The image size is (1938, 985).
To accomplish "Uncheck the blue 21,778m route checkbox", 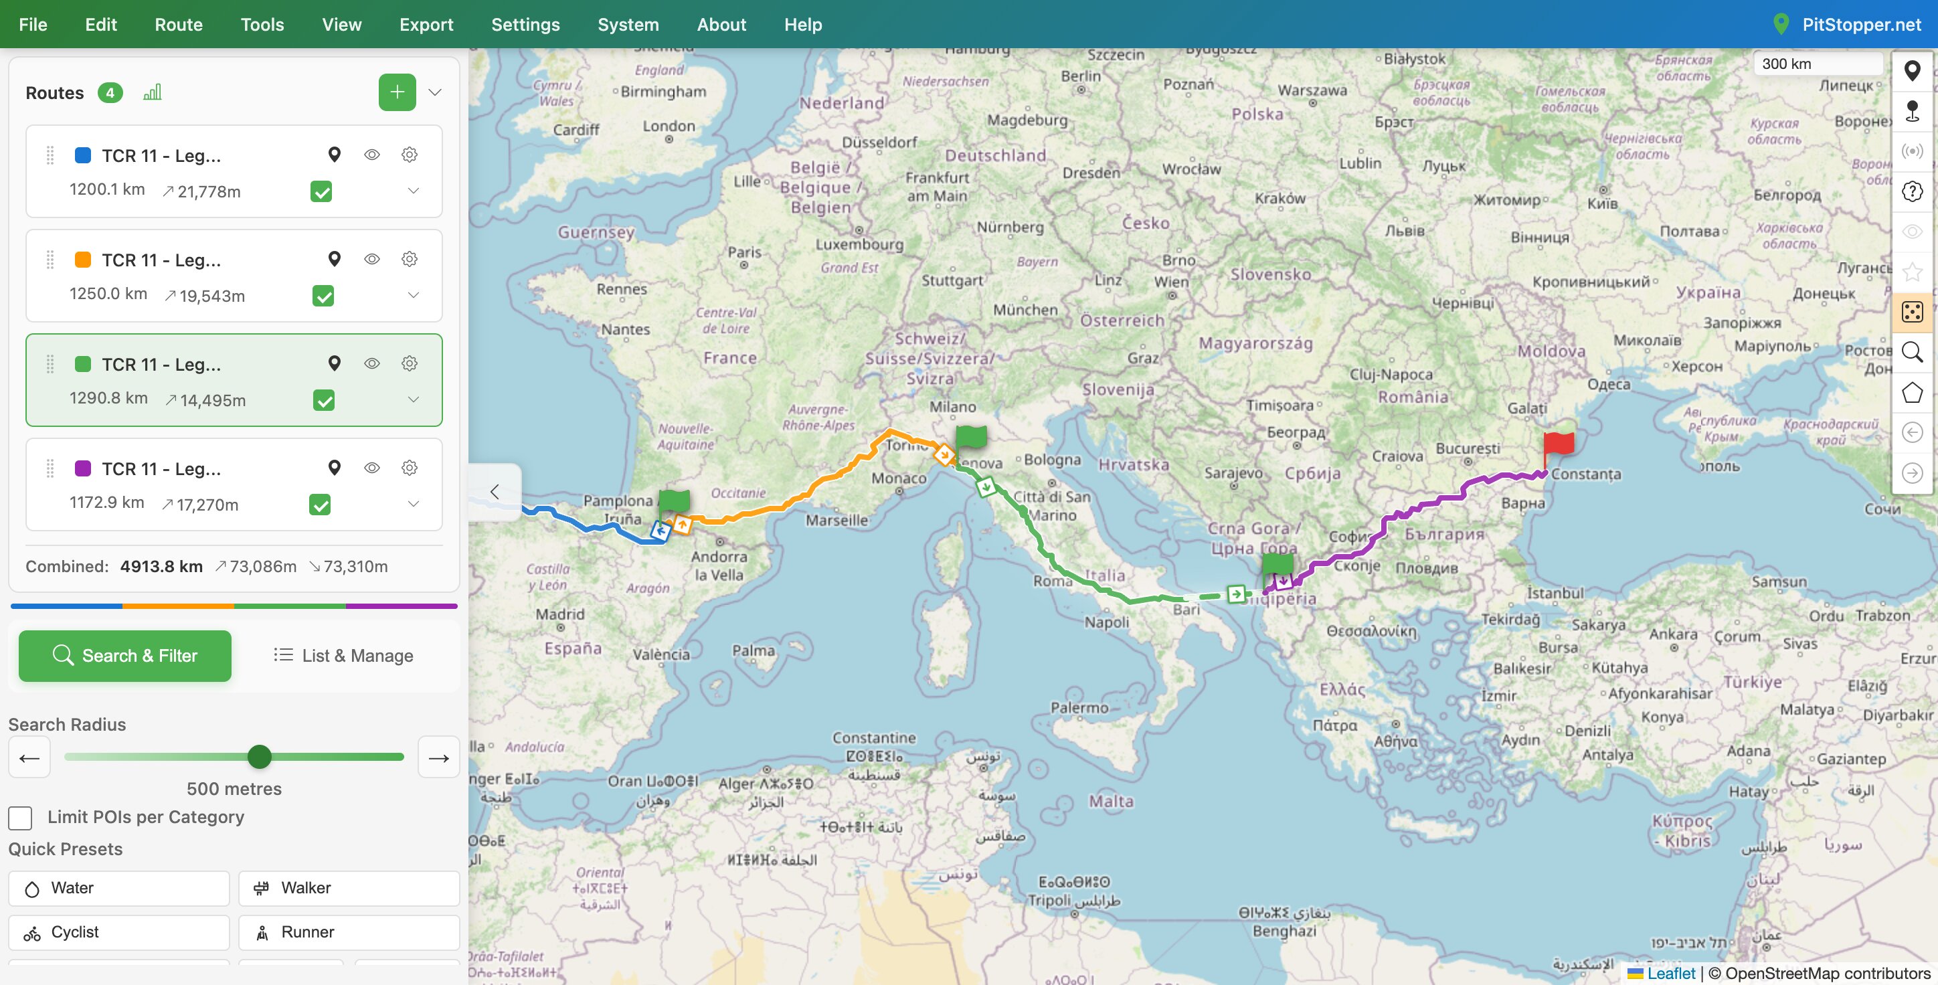I will pyautogui.click(x=321, y=192).
